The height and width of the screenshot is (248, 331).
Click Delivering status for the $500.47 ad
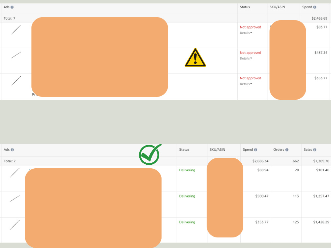(x=187, y=196)
